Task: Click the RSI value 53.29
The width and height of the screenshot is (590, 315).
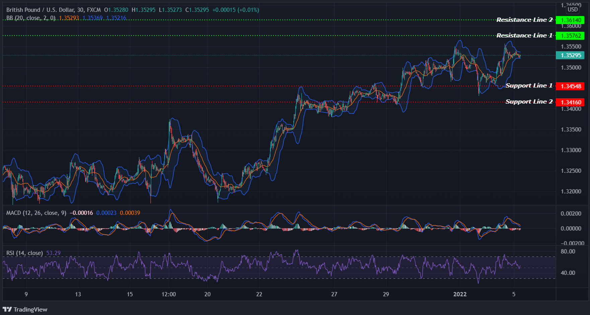Action: tap(54, 253)
